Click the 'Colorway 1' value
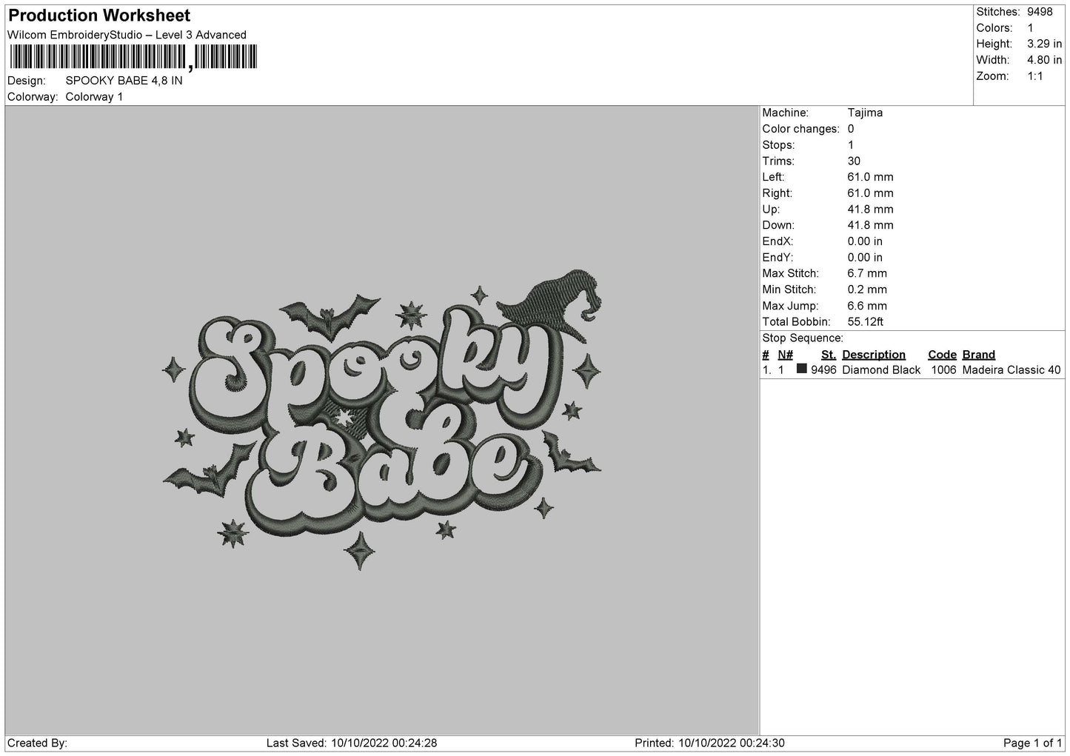The height and width of the screenshot is (756, 1070). coord(94,97)
